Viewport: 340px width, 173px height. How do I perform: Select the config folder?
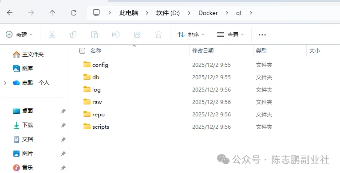(x=100, y=65)
